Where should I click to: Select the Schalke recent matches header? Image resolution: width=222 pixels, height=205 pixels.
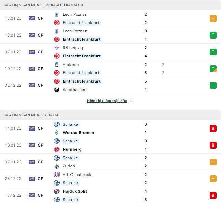[31, 115]
